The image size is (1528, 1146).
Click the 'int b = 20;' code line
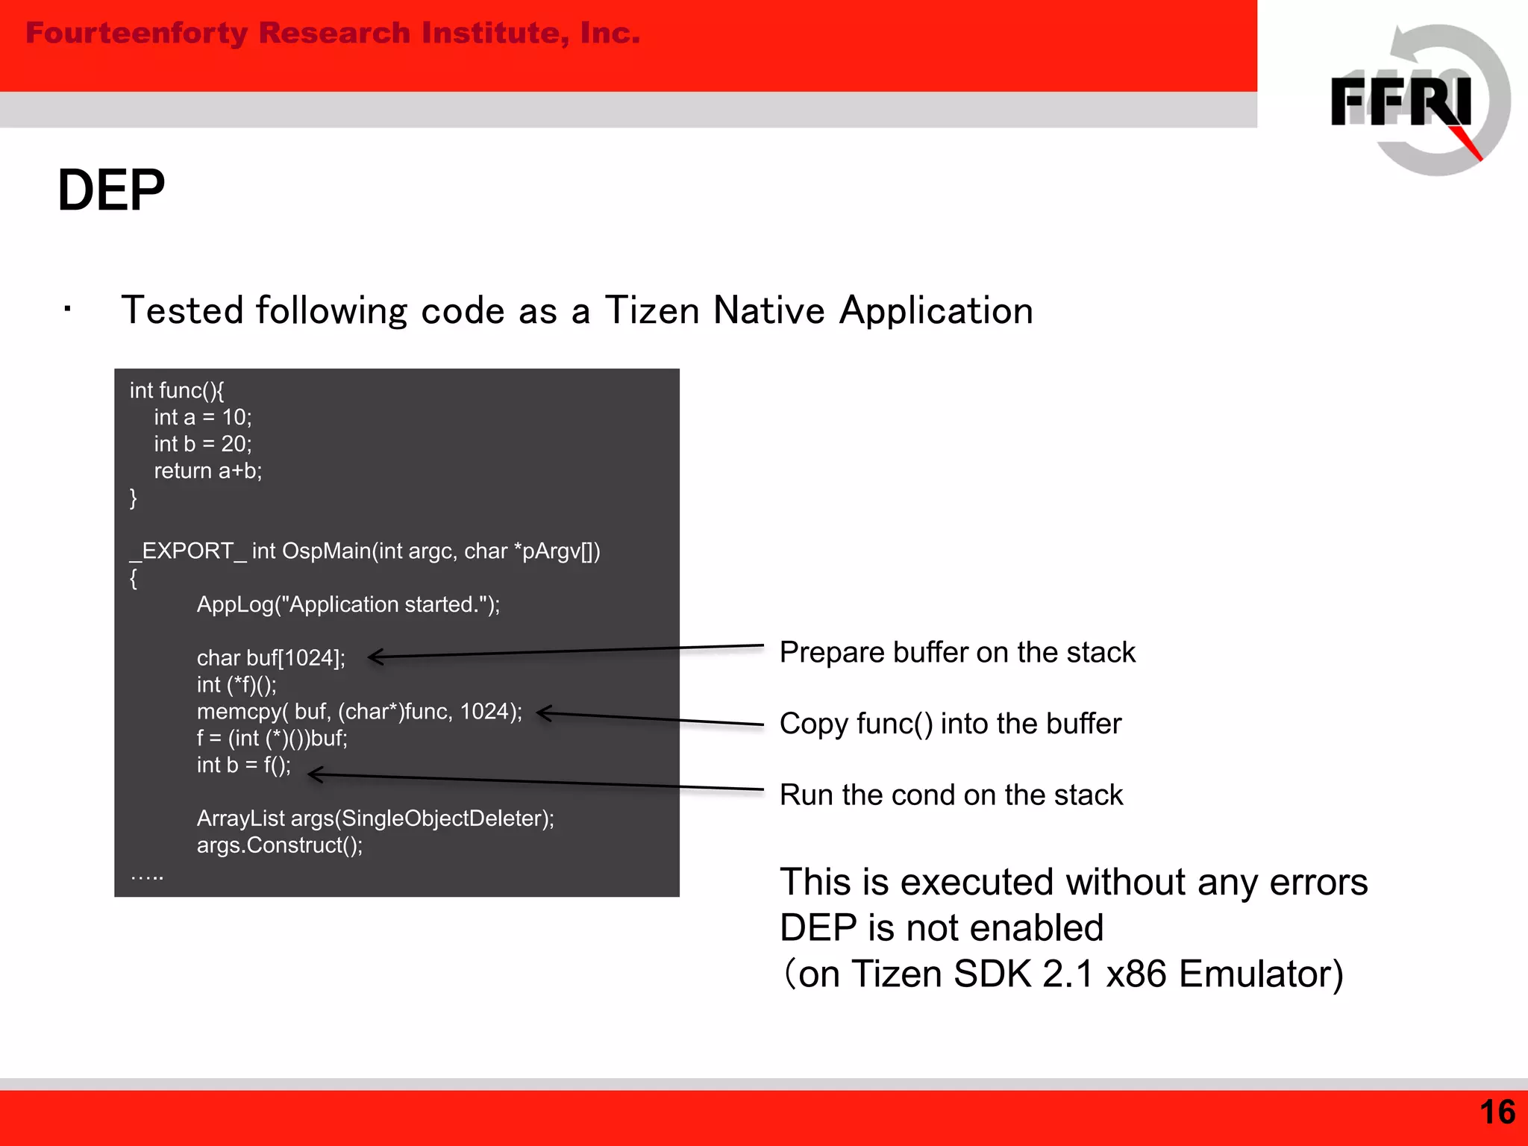point(203,444)
